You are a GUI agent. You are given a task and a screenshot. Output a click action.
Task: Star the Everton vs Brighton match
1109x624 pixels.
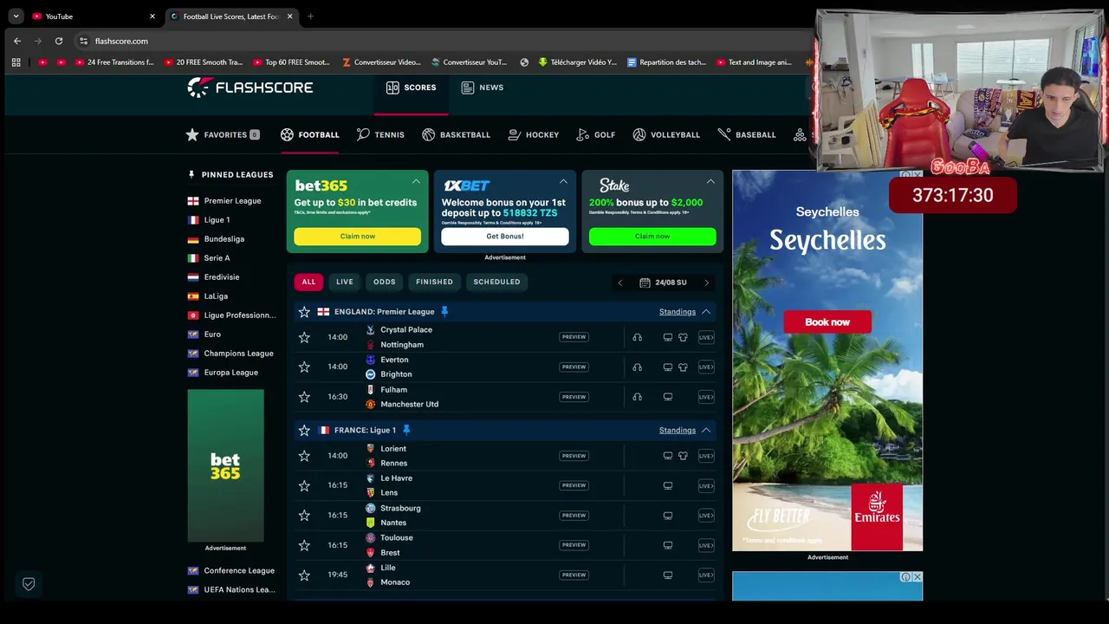pos(304,367)
